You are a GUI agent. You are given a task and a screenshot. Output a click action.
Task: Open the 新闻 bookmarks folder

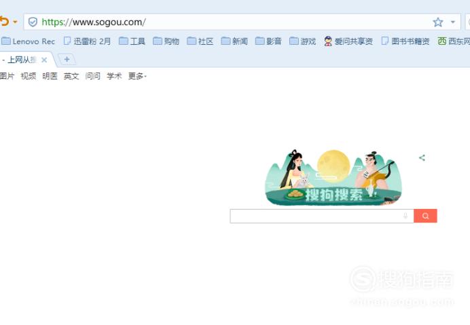234,41
